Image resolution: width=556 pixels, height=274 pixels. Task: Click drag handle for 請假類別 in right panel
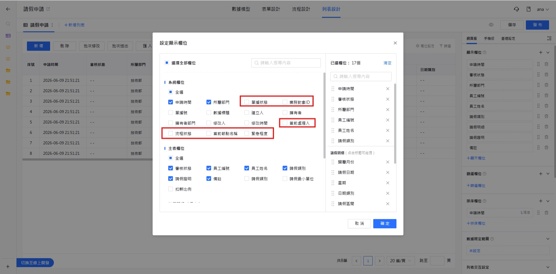pos(538,116)
